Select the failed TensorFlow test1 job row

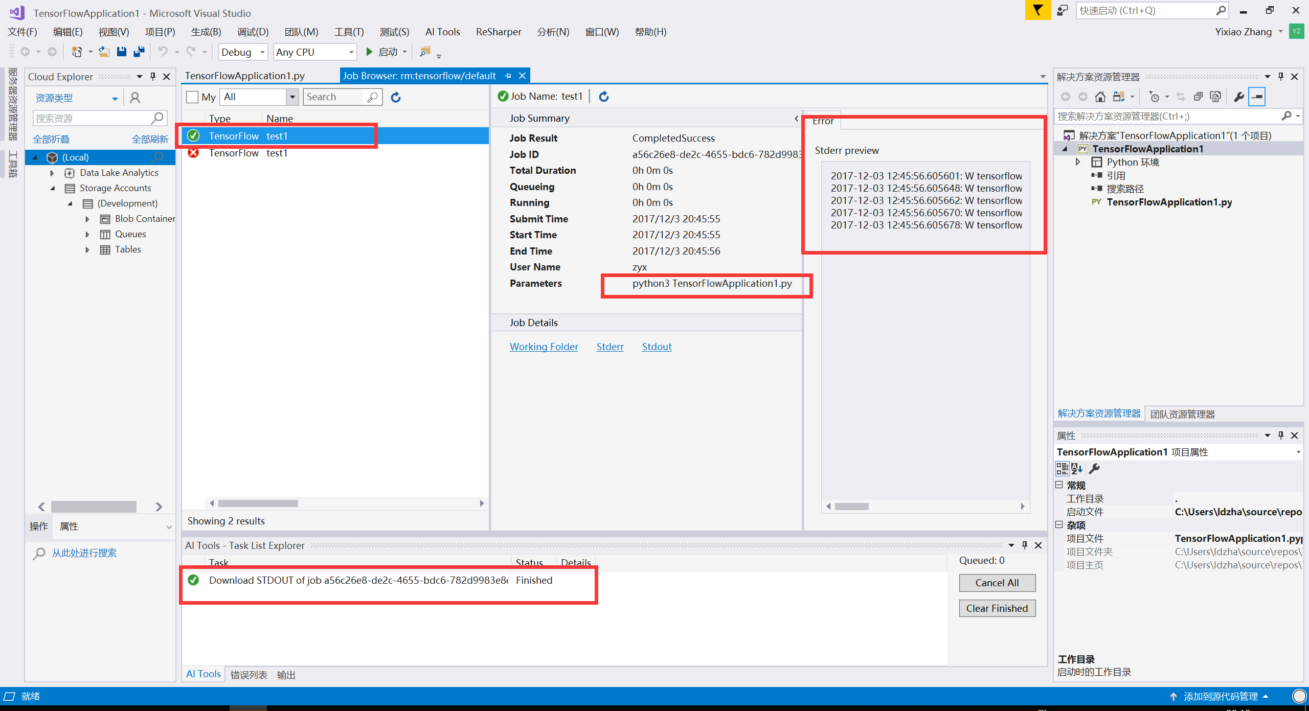[x=335, y=153]
